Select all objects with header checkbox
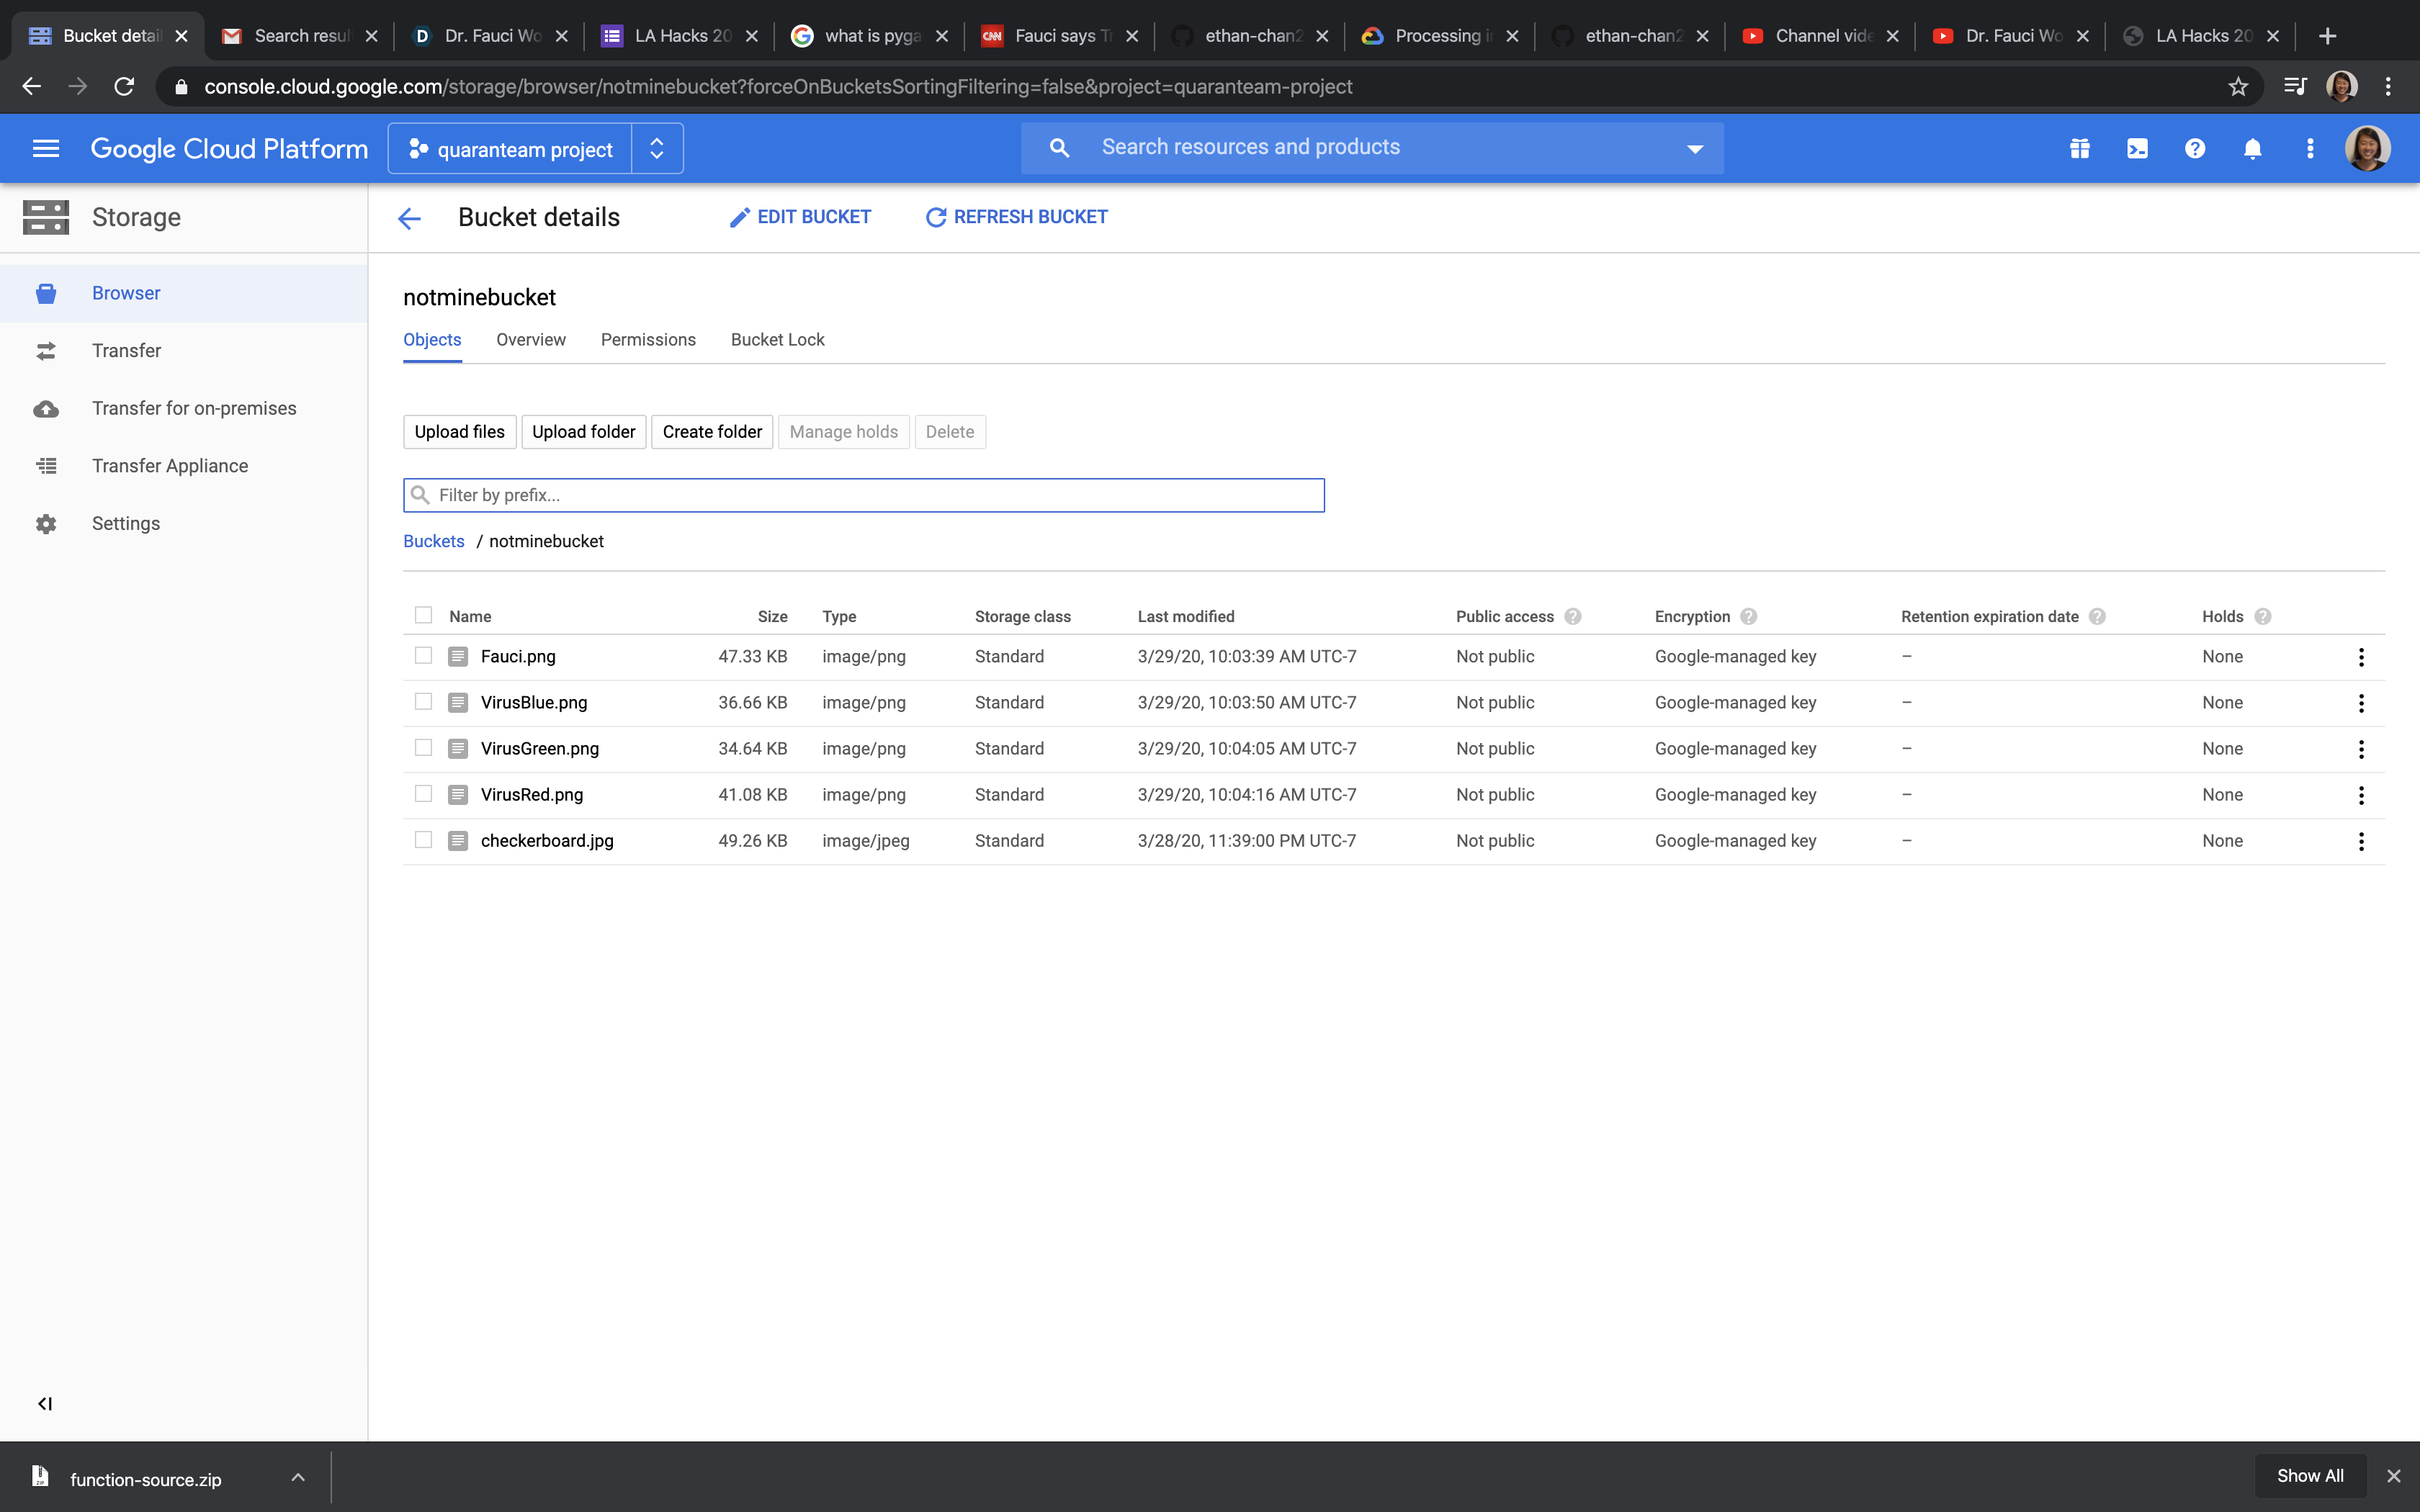This screenshot has width=2420, height=1512. pyautogui.click(x=423, y=615)
